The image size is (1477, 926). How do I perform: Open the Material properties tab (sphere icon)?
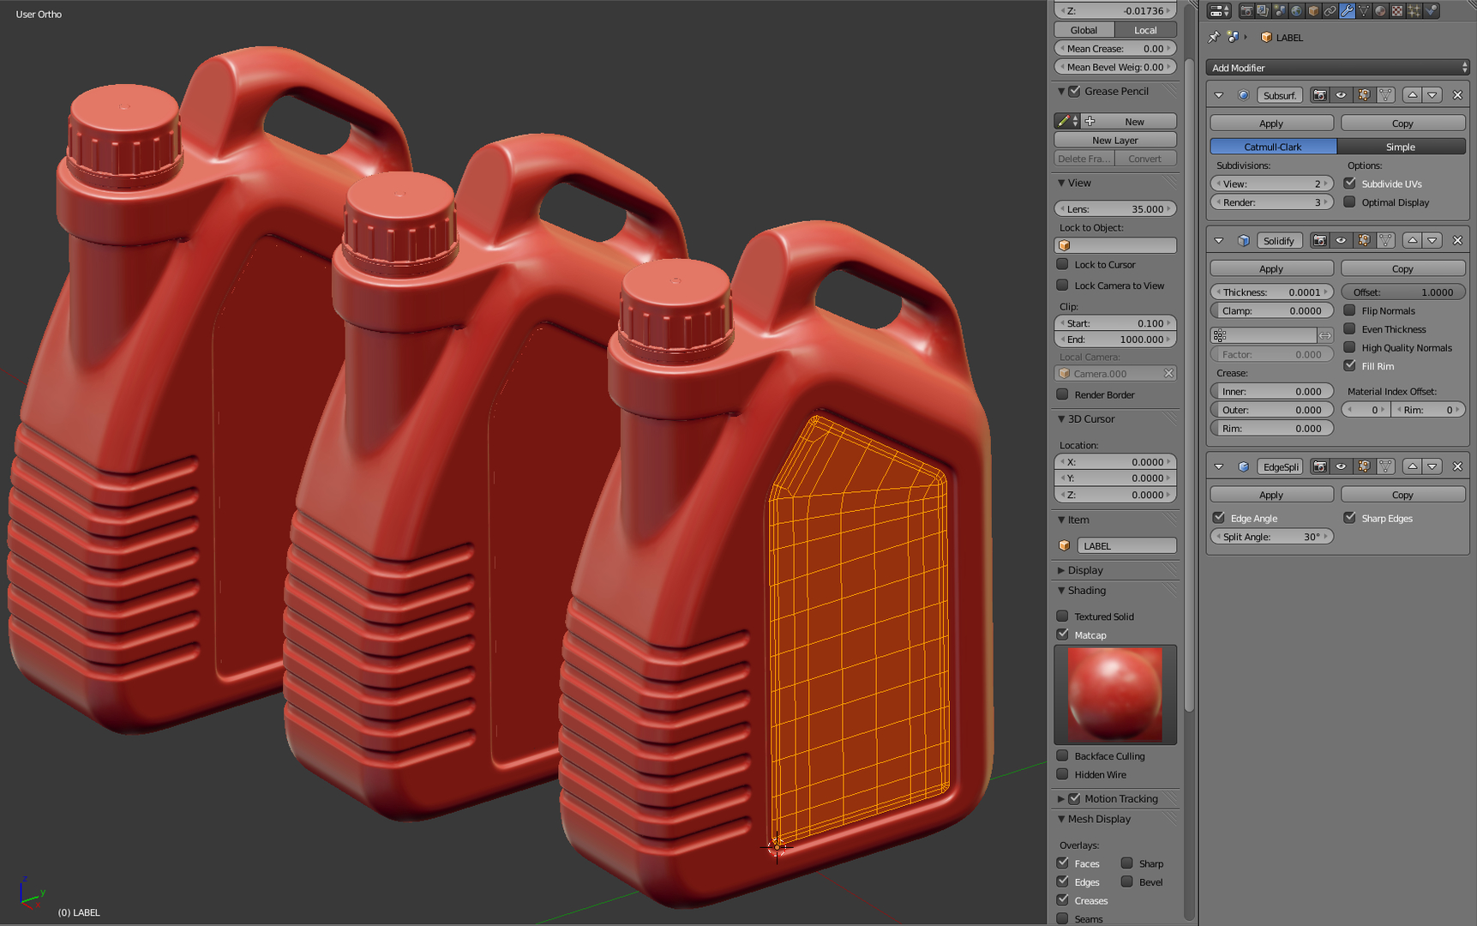(1380, 10)
